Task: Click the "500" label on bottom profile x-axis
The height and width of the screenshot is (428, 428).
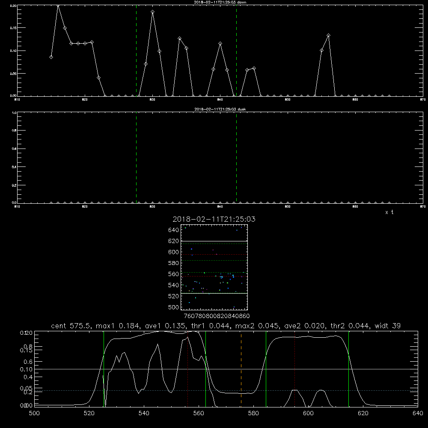Action: [x=34, y=413]
